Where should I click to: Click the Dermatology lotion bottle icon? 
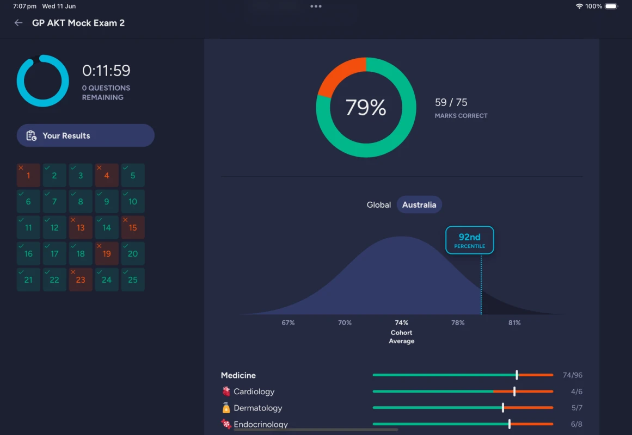click(x=226, y=408)
